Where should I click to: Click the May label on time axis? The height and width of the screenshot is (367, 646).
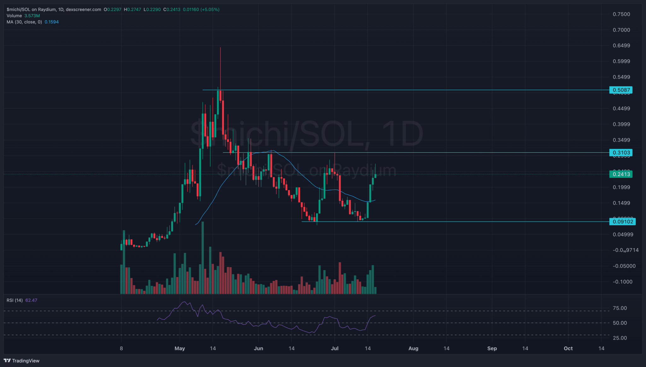(180, 348)
